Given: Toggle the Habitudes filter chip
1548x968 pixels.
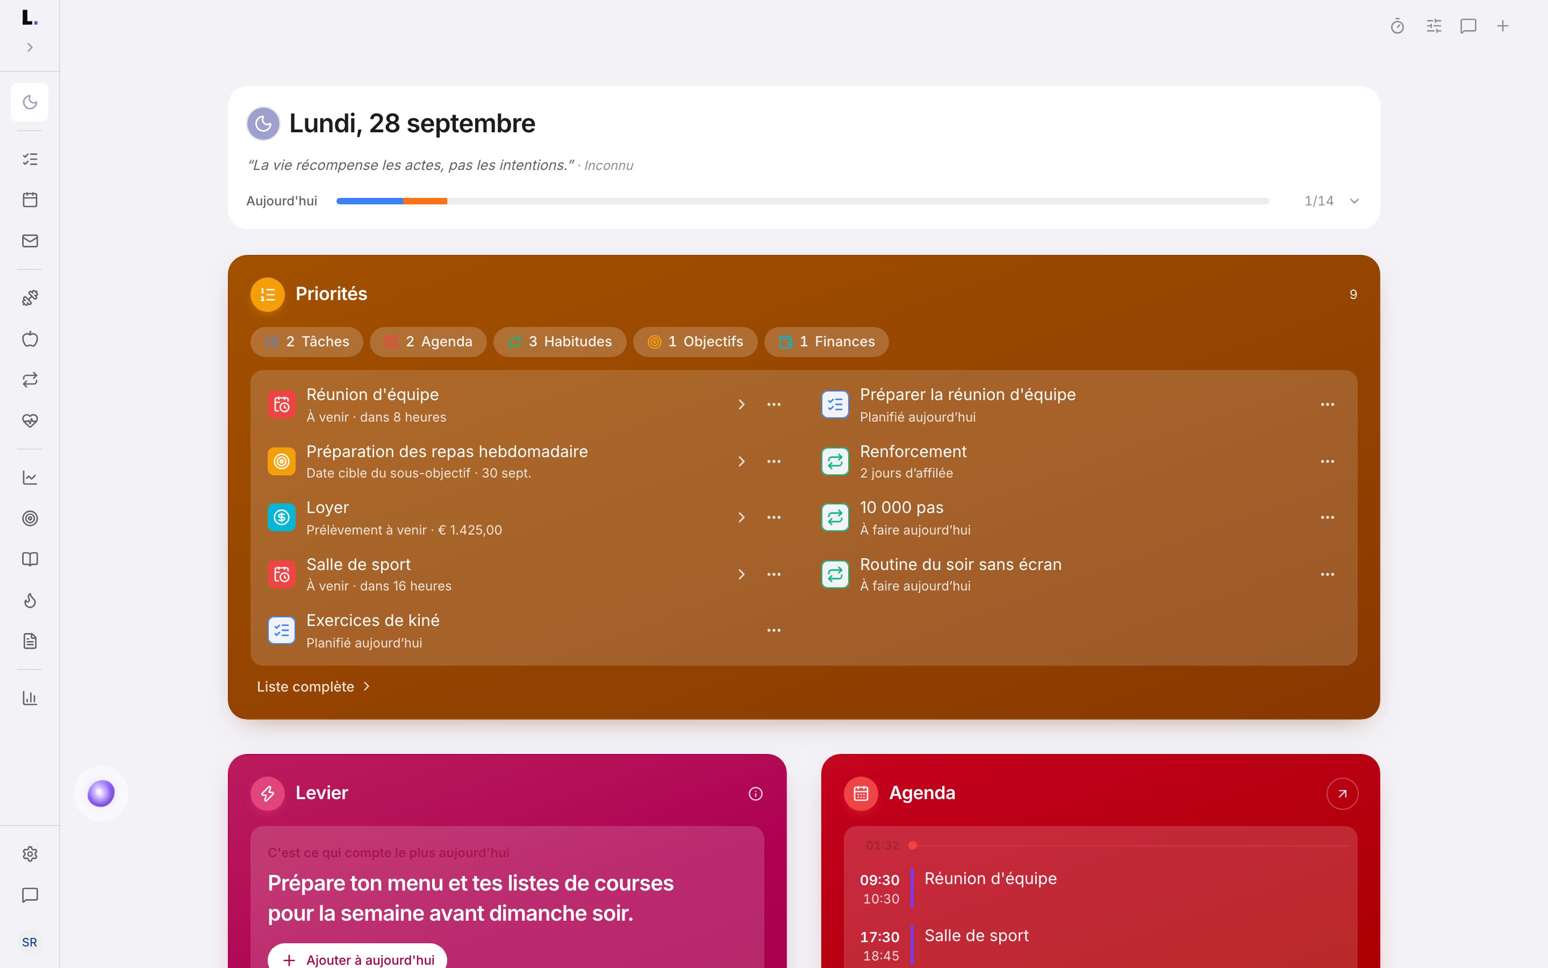Looking at the screenshot, I should (560, 342).
